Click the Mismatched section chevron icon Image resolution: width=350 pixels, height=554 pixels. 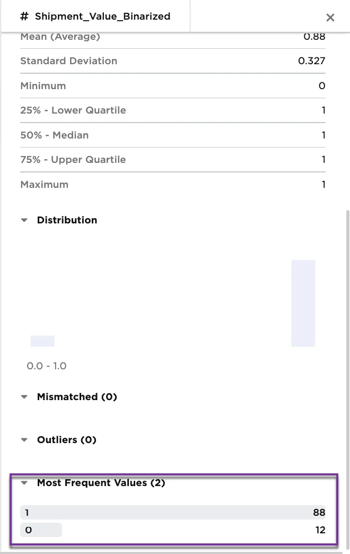[24, 396]
